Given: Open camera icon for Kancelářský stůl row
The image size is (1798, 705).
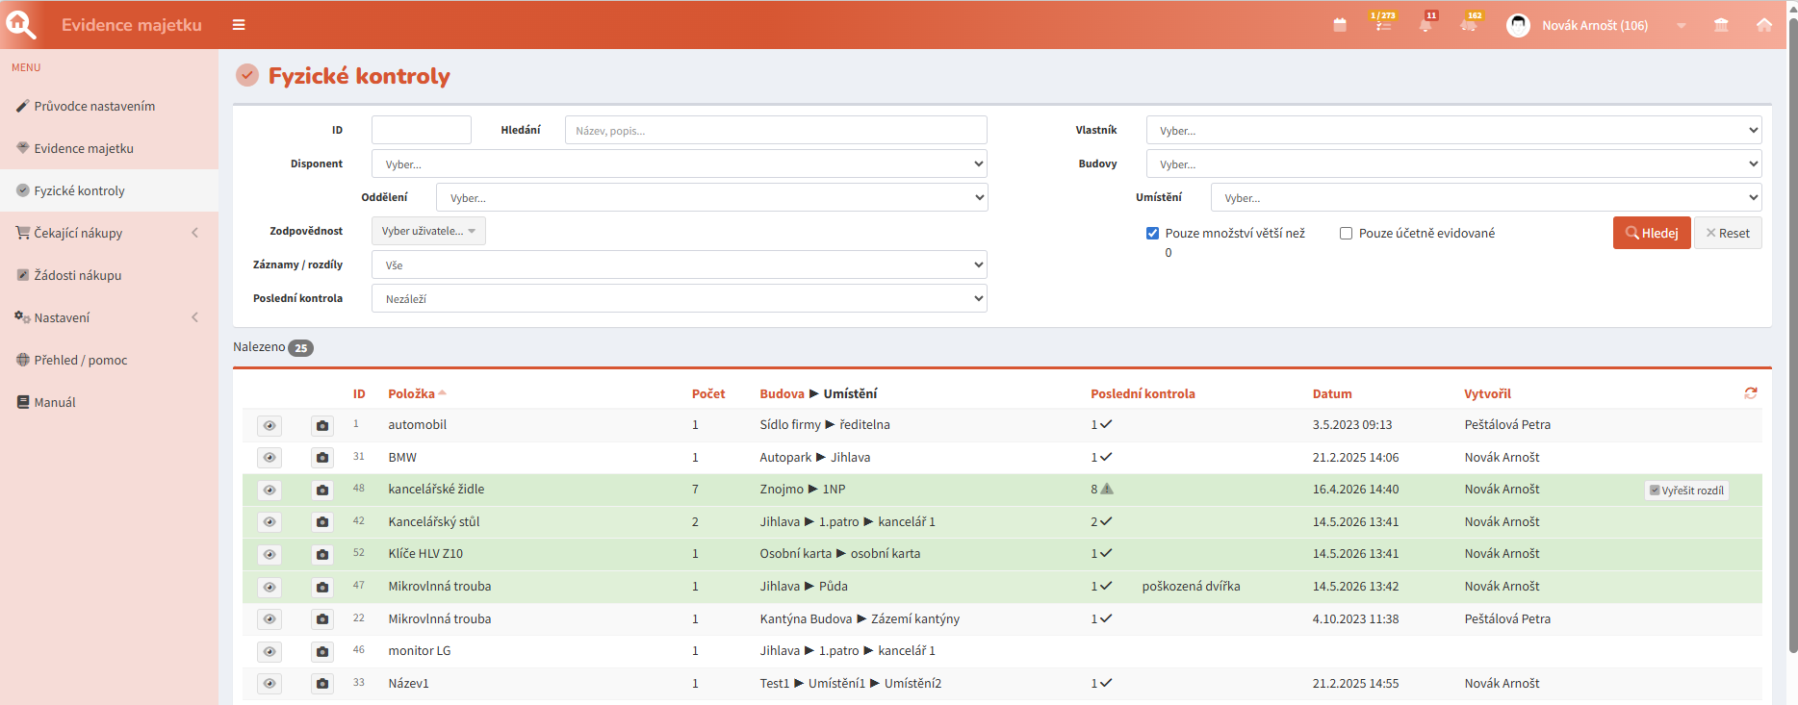Looking at the screenshot, I should click(x=322, y=522).
